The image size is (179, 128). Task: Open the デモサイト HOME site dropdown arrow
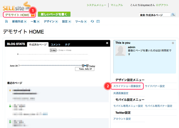(33, 15)
